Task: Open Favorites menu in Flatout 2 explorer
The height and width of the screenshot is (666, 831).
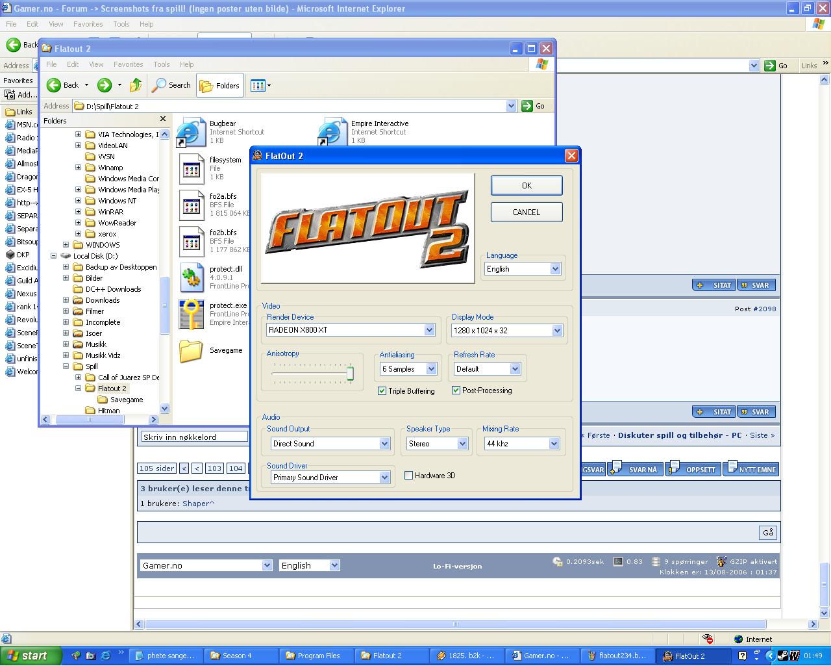Action: (x=128, y=64)
